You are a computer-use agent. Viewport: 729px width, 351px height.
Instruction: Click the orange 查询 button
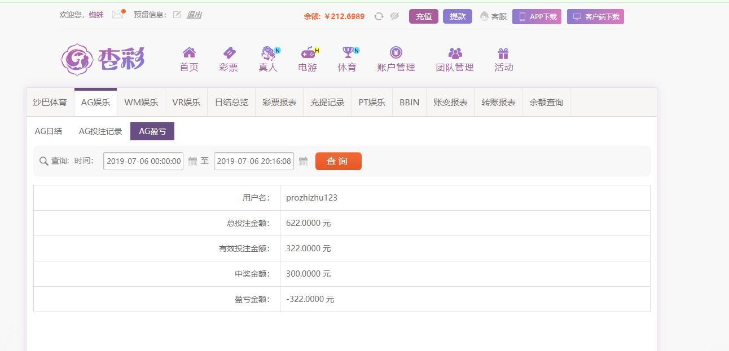click(338, 161)
